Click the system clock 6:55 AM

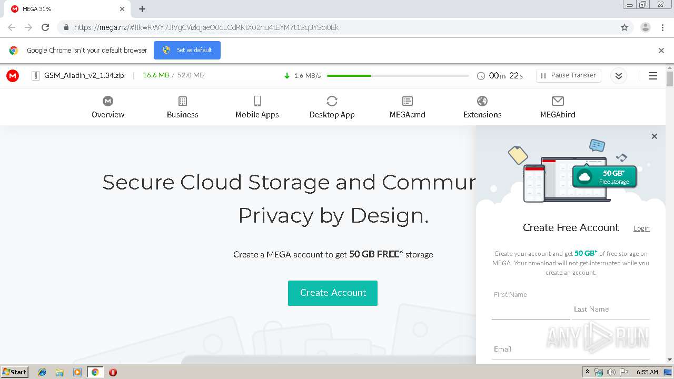point(647,372)
